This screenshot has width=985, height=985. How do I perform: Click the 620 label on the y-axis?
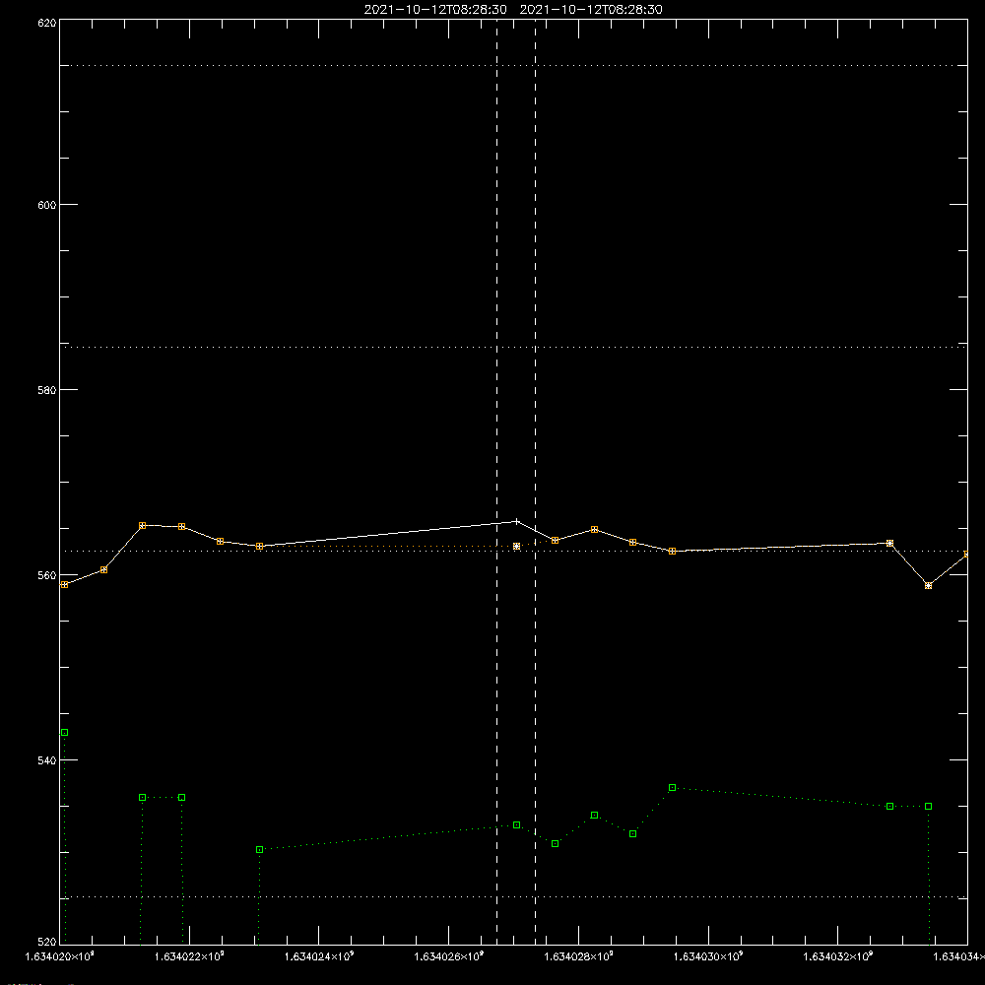tap(47, 23)
